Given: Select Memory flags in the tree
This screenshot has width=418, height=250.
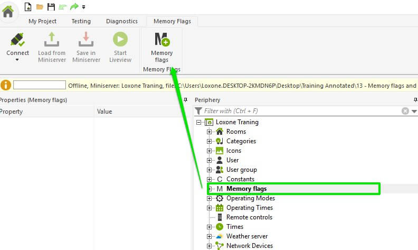Looking at the screenshot, I should click(246, 189).
